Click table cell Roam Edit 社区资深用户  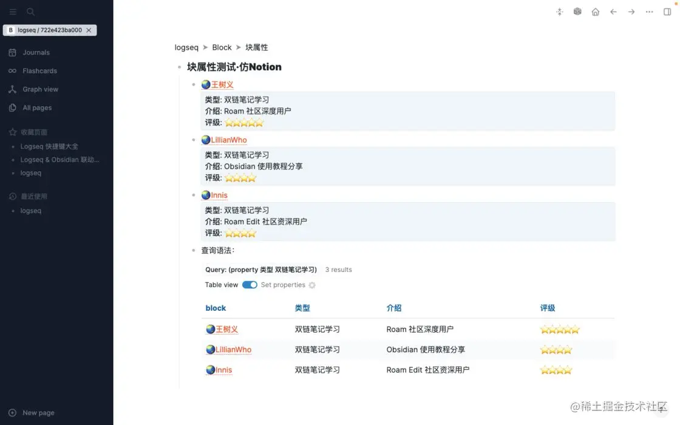(x=427, y=370)
